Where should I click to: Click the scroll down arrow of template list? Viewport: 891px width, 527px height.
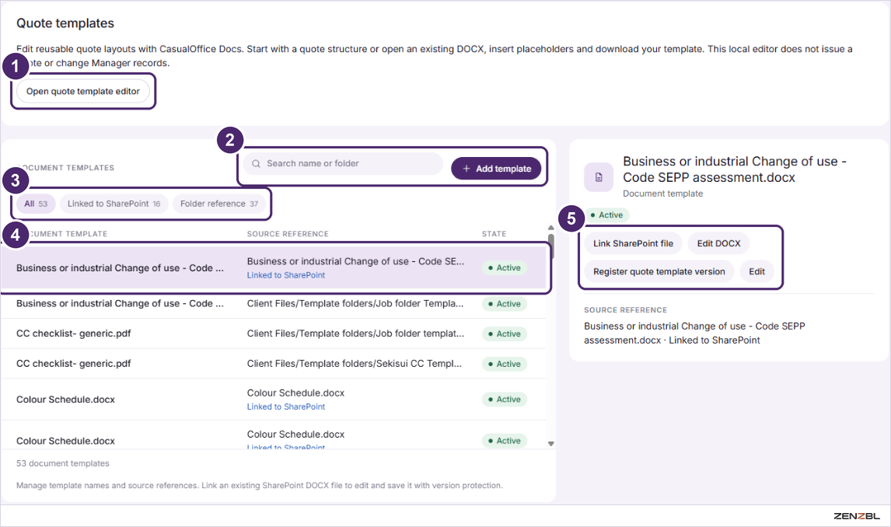(x=550, y=444)
